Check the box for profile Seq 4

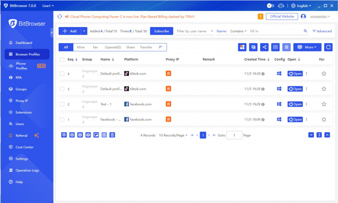(62, 74)
